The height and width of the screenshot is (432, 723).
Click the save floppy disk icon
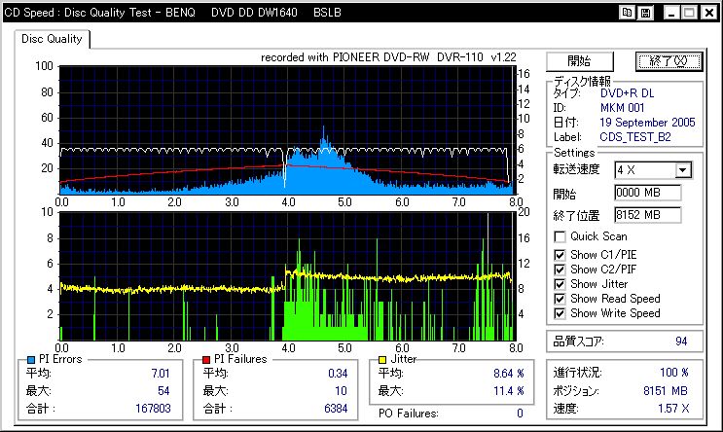pos(645,13)
